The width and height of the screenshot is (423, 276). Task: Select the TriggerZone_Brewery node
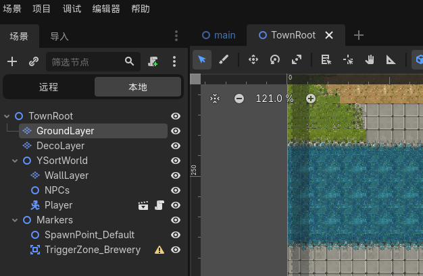click(93, 250)
